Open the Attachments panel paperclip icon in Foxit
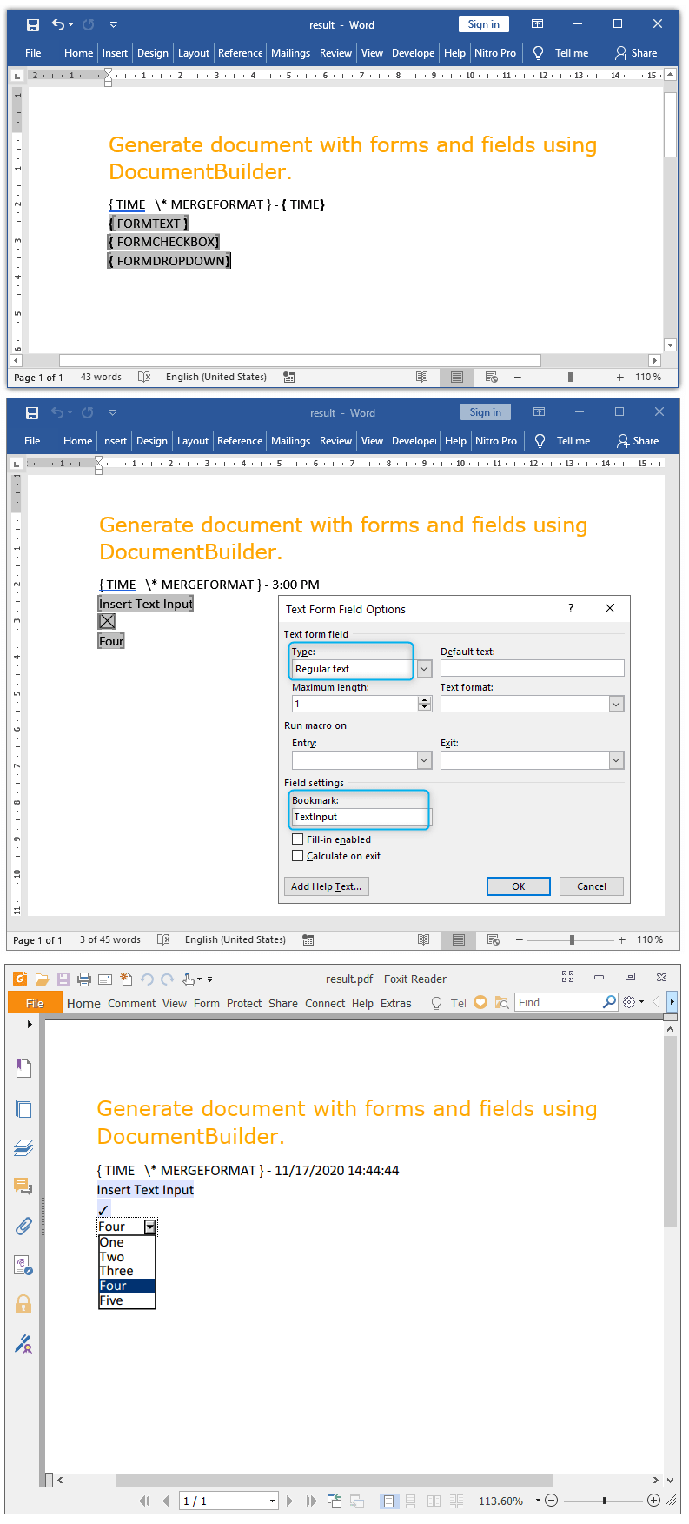Image resolution: width=689 pixels, height=1524 pixels. tap(23, 1226)
